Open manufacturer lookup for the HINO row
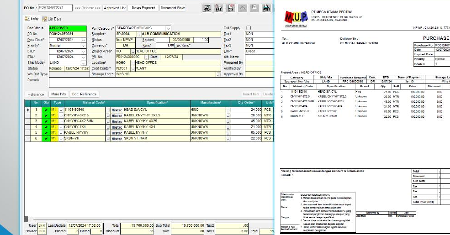The image size is (450, 235). tap(228, 110)
